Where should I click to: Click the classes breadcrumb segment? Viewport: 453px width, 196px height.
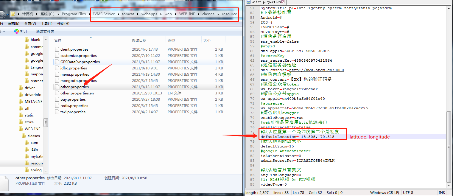point(208,14)
